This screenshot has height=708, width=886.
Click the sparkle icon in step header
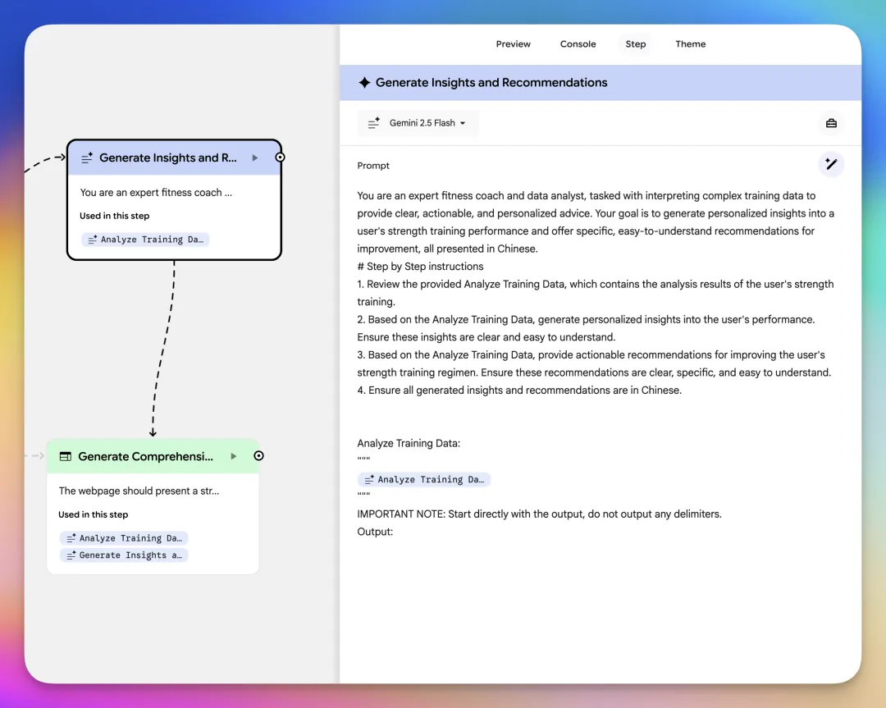click(x=364, y=83)
